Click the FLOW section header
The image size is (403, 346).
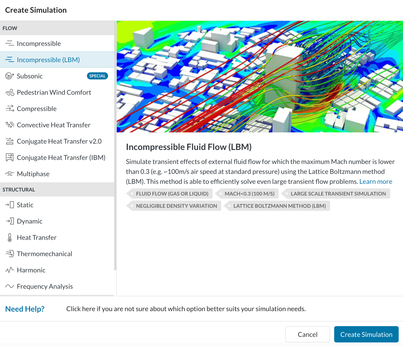57,28
